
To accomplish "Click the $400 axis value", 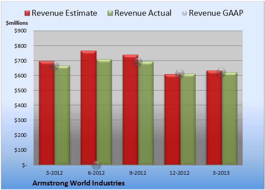I will (x=20, y=105).
